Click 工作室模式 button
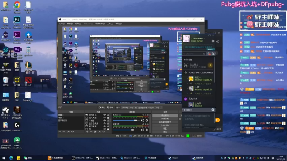 (x=165, y=125)
